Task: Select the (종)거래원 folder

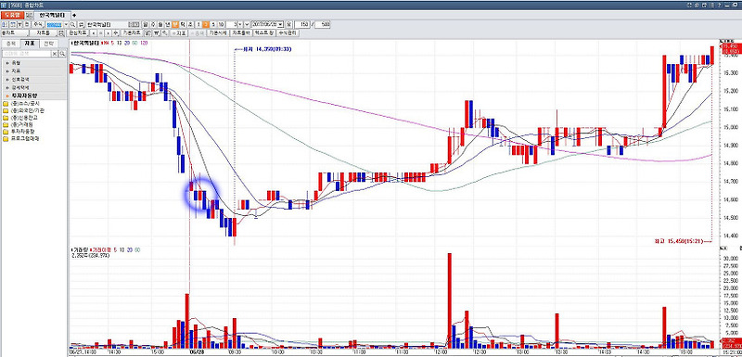Action: point(19,125)
